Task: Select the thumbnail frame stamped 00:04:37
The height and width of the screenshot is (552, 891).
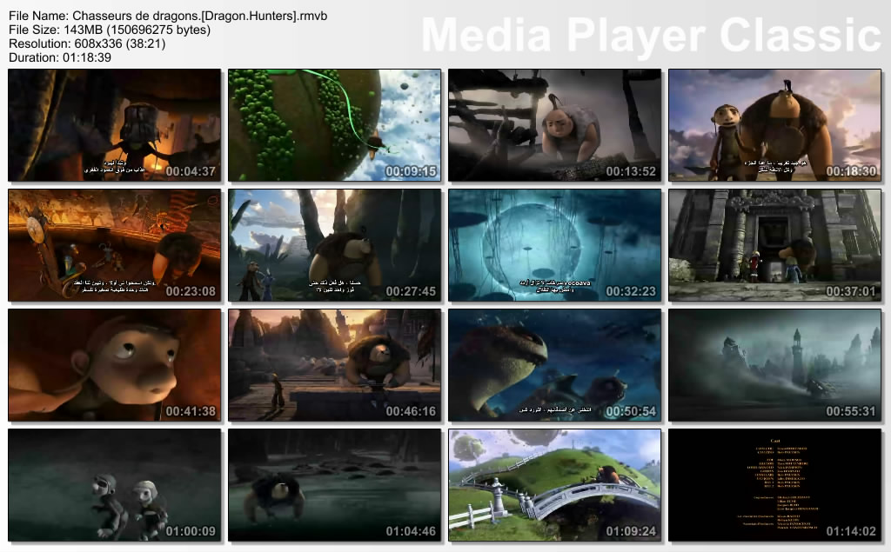Action: point(114,125)
